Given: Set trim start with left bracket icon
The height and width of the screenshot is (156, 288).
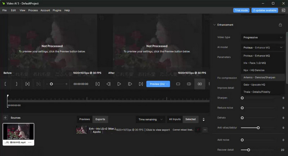Looking at the screenshot, I should tap(5, 84).
